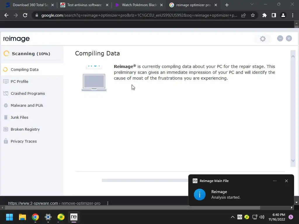The image size is (299, 224).
Task: Click Reimage tray icon in system tray
Action: [x=240, y=217]
